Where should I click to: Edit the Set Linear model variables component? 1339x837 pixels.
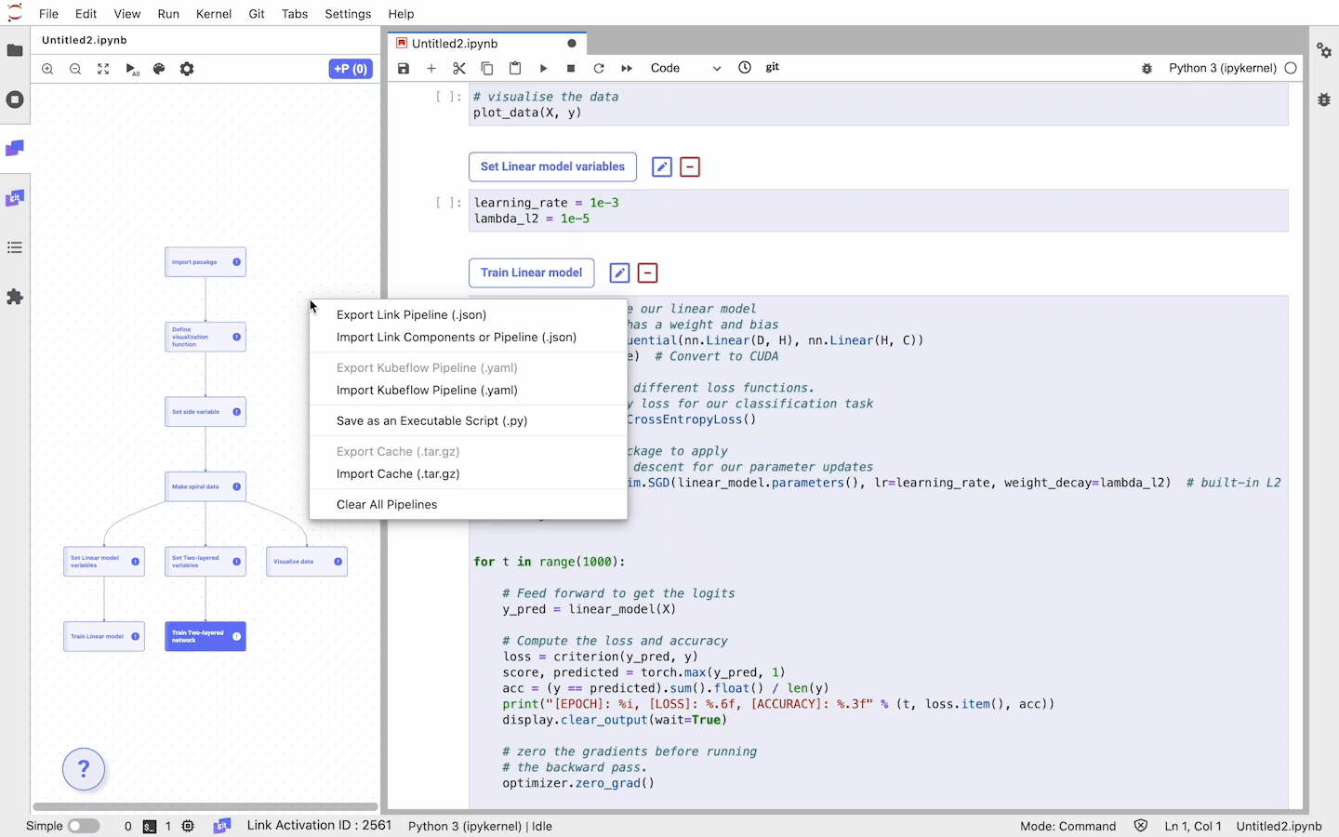(661, 167)
